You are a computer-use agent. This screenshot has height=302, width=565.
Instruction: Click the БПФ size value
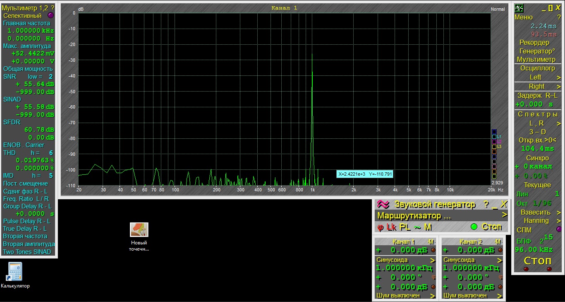[546, 239]
